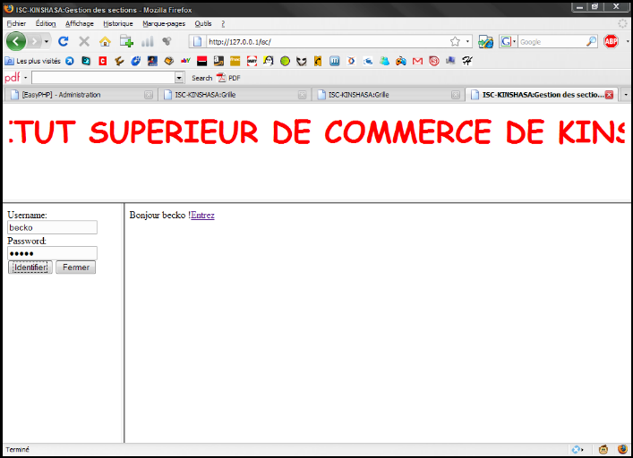Click the Gmail bookmark icon

[x=417, y=61]
